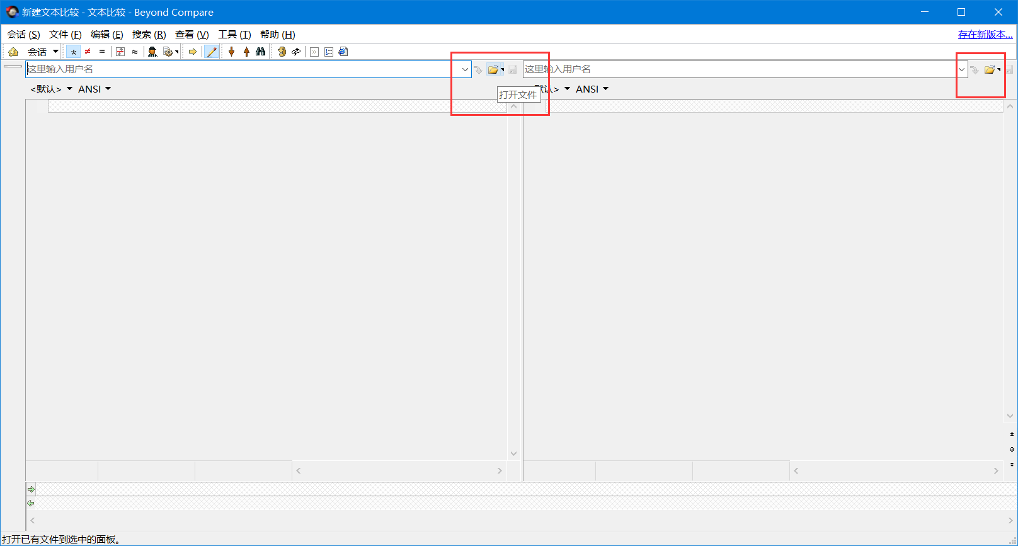Toggle the Show All (asterisk) filter

(x=74, y=52)
